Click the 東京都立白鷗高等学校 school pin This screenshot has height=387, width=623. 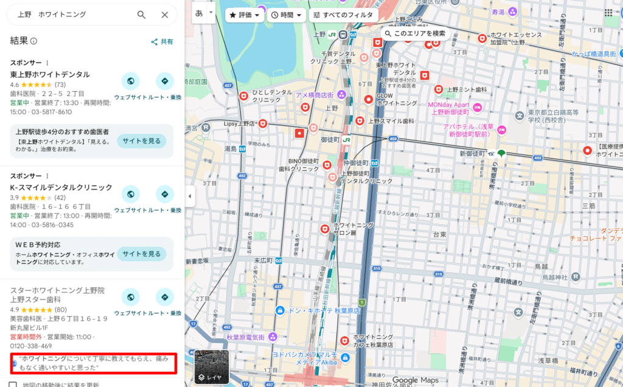[520, 116]
